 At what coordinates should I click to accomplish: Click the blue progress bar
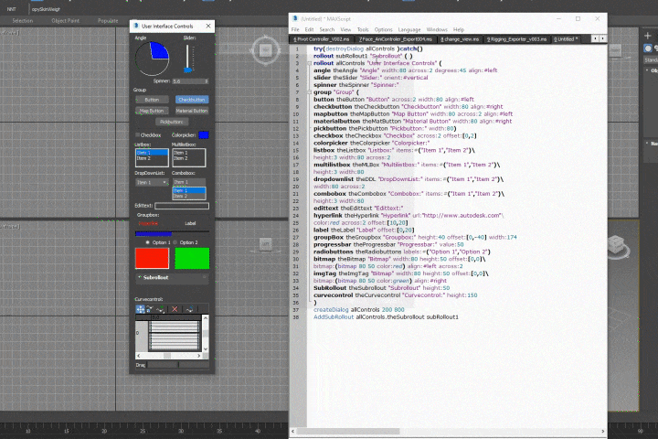(x=154, y=233)
